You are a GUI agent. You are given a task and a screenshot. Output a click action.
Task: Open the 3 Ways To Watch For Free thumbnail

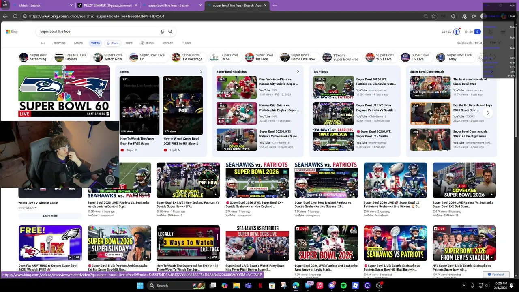188,243
